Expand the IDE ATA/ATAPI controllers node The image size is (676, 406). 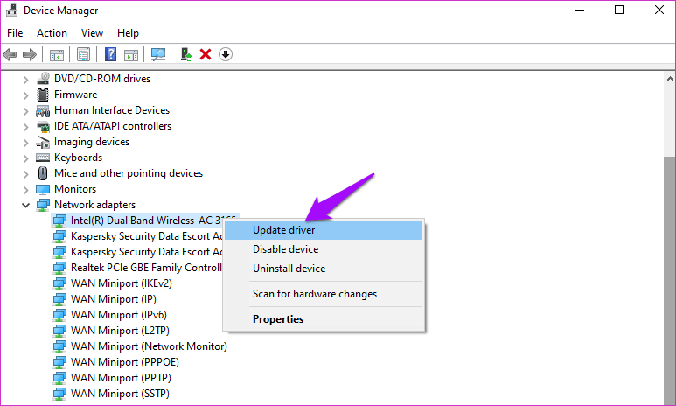26,126
